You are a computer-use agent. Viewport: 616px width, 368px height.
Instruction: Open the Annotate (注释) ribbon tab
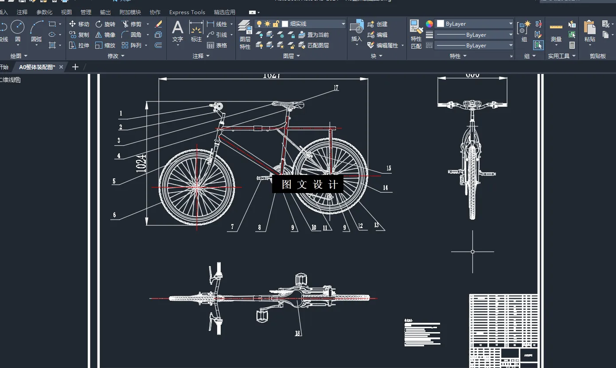click(x=22, y=12)
